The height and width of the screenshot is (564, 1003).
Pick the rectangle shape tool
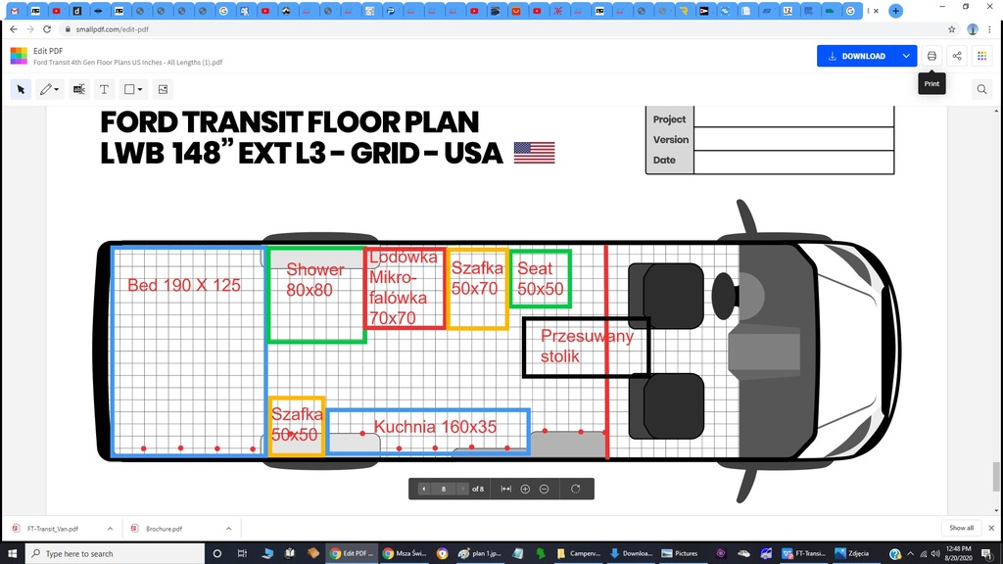(x=129, y=89)
